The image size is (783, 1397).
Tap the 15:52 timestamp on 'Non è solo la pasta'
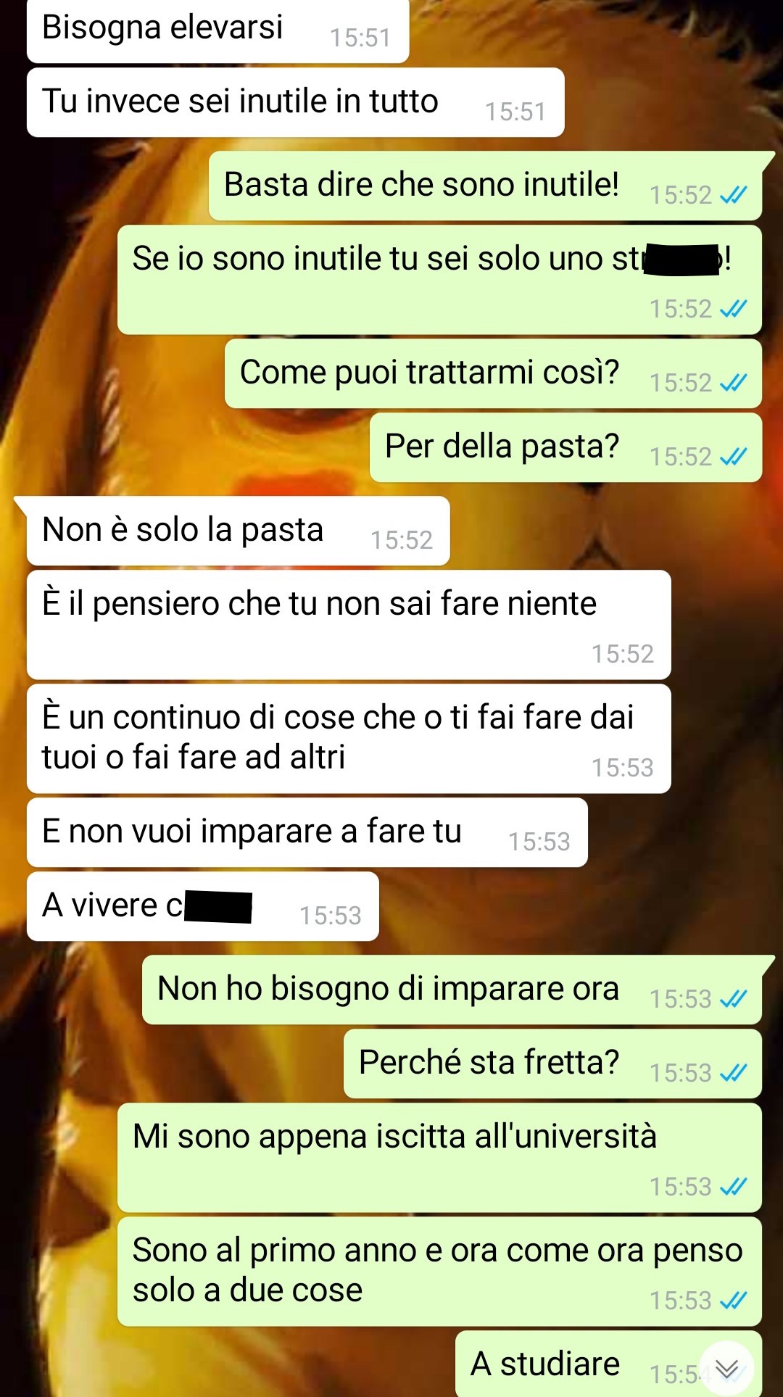click(402, 540)
